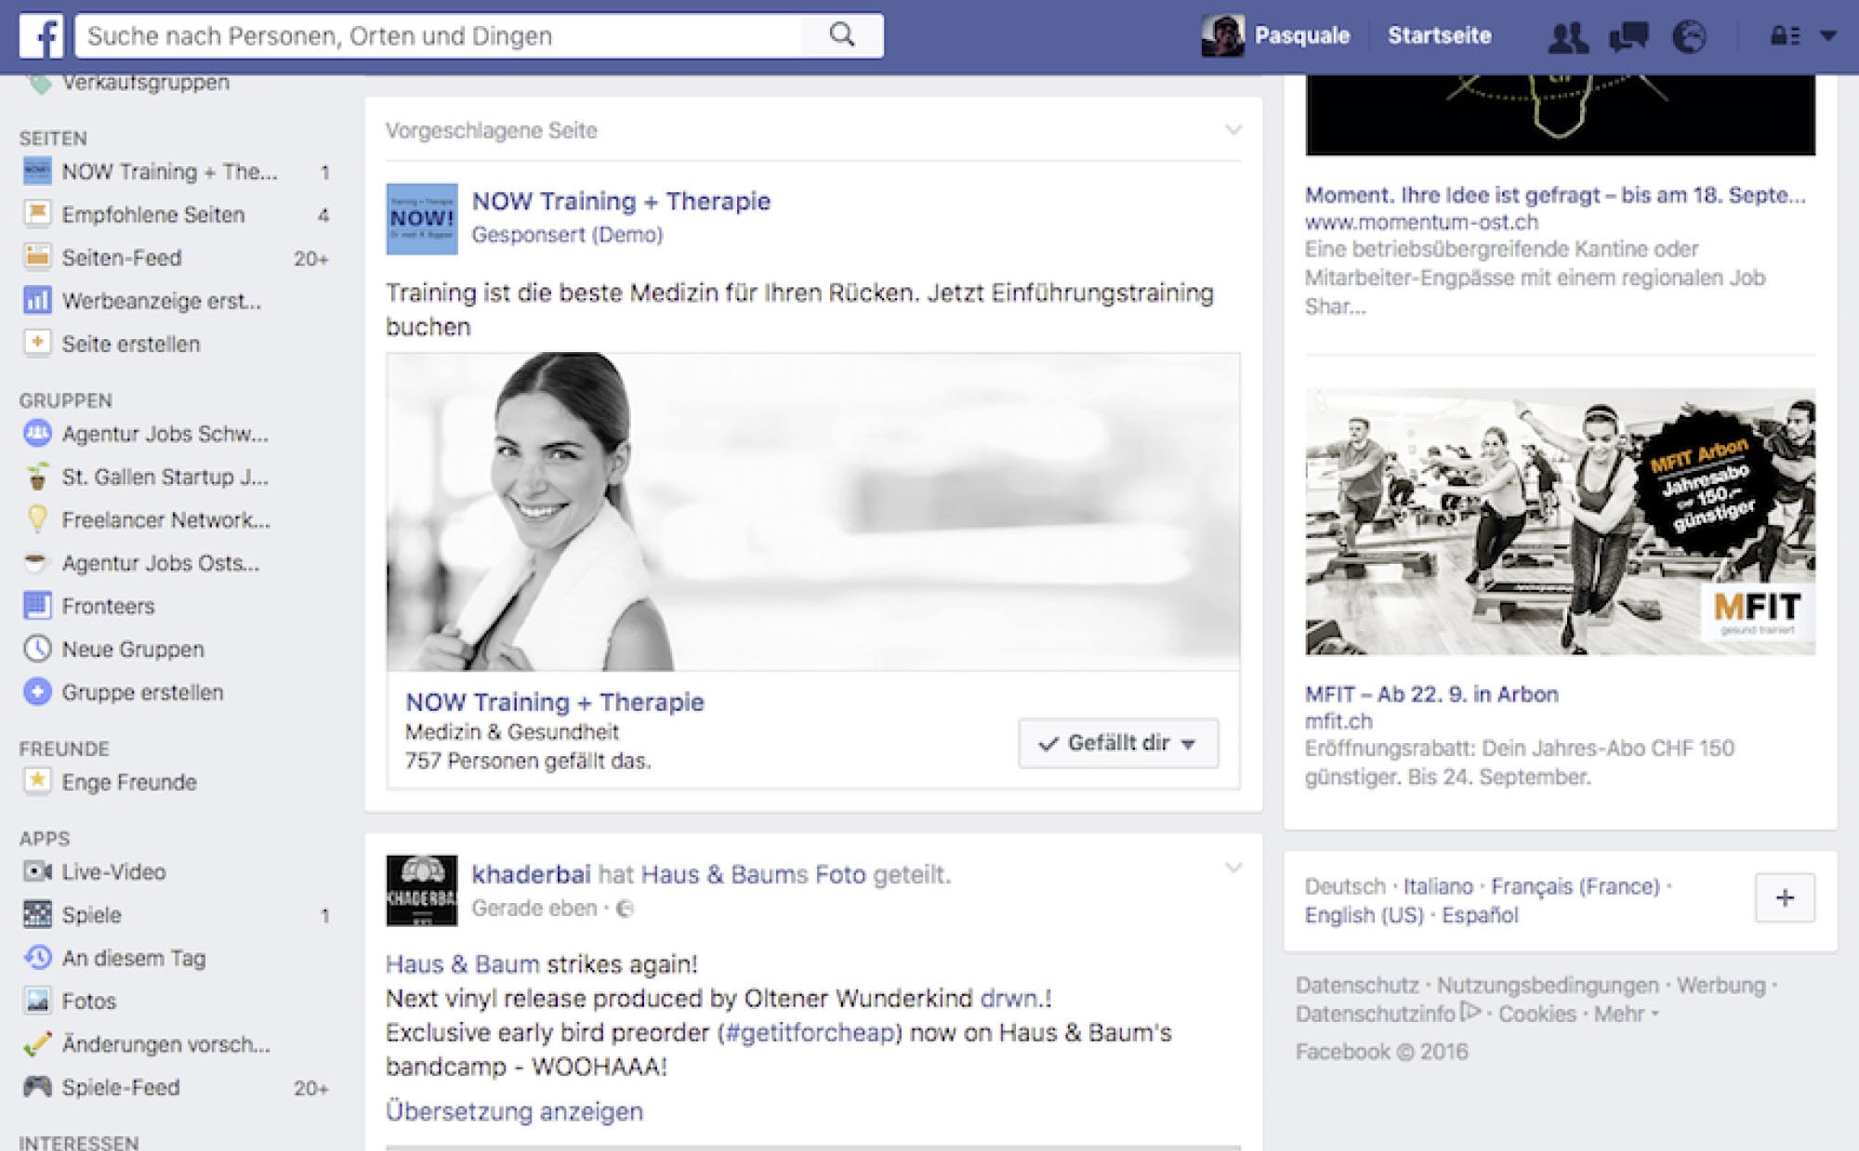The image size is (1859, 1151).
Task: Open Nutzungsbedingungen footer link
Action: [x=1548, y=985]
